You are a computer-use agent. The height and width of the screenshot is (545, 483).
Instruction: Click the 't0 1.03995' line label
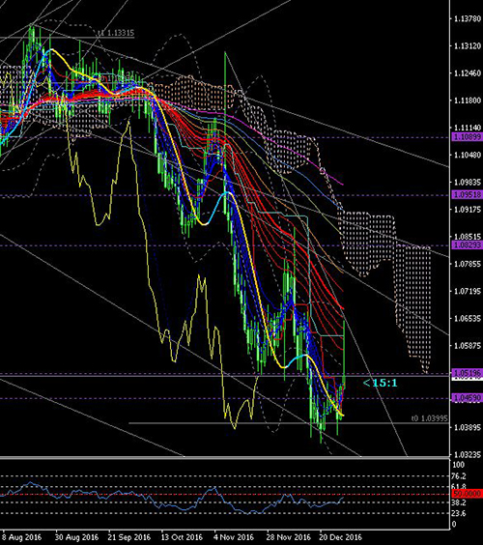[430, 418]
